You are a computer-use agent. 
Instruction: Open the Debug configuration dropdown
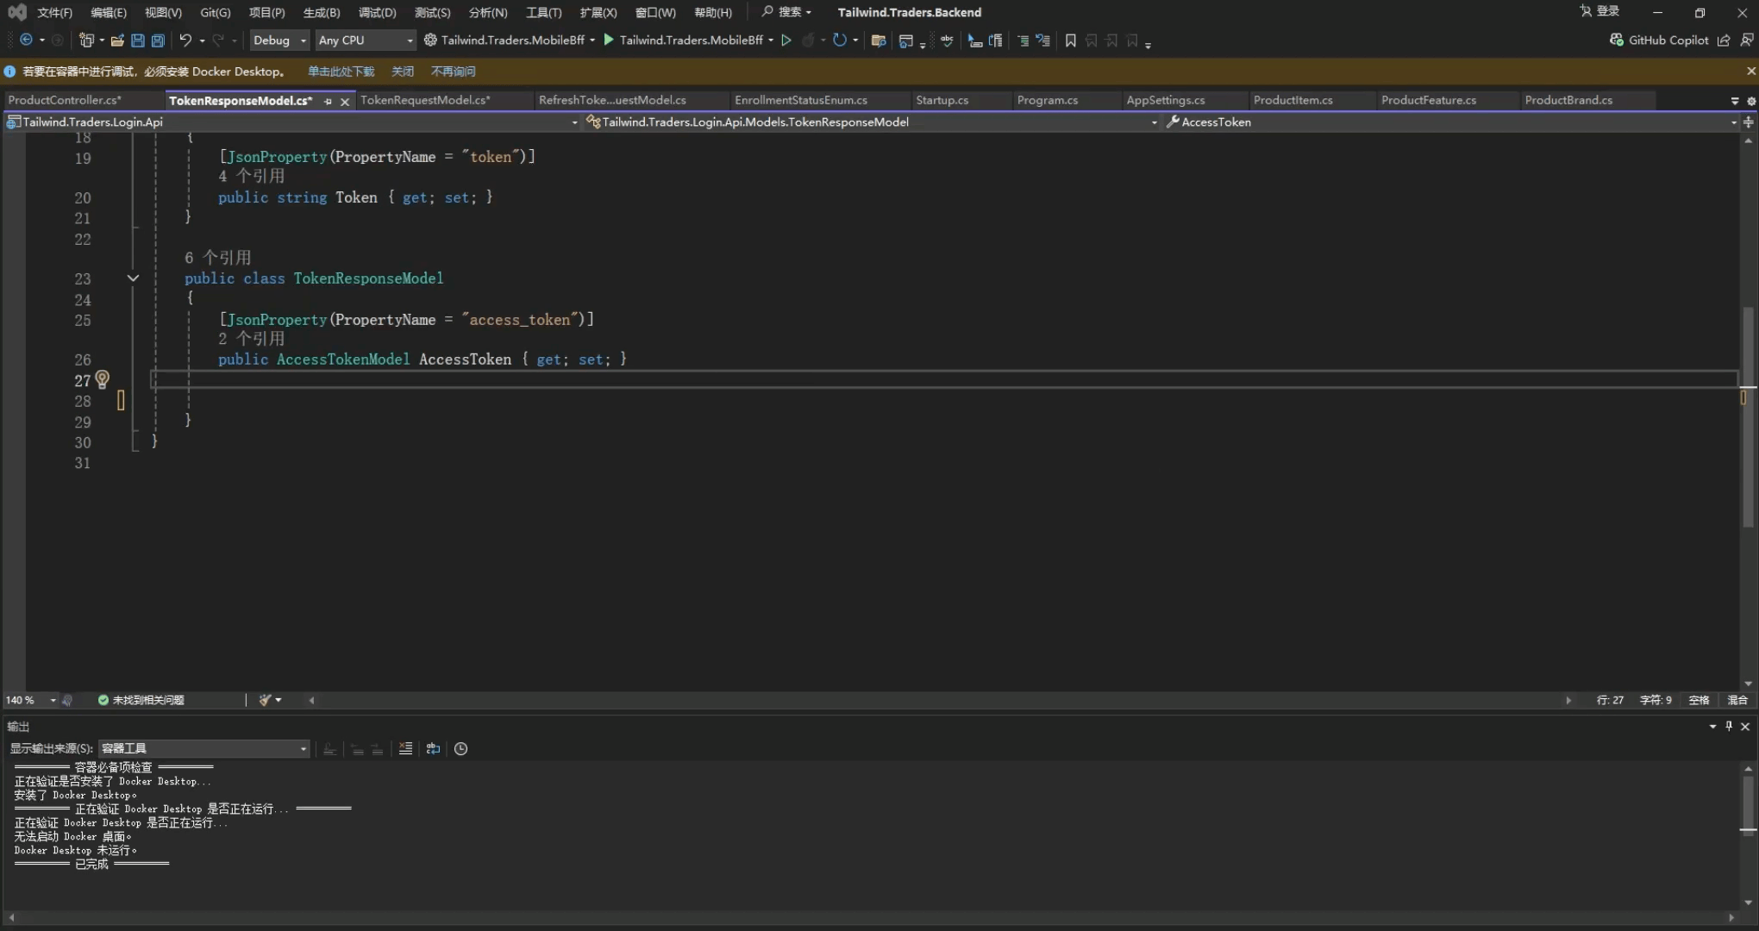tap(279, 41)
